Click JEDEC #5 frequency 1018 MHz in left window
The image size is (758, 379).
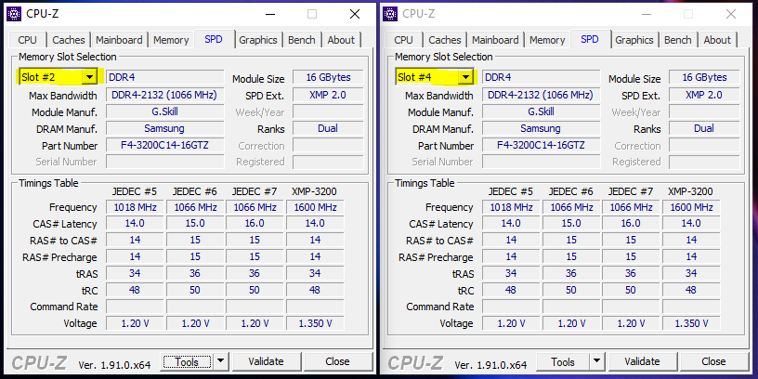[x=135, y=207]
